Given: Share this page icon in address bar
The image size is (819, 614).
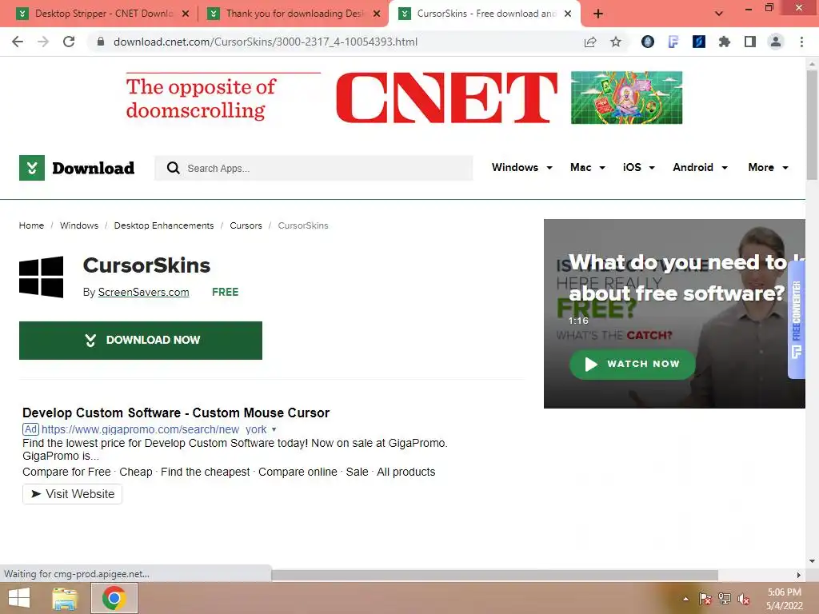Looking at the screenshot, I should (x=590, y=42).
